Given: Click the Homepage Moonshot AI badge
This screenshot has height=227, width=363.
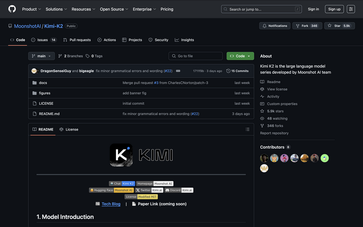Looking at the screenshot, I should click(155, 183).
